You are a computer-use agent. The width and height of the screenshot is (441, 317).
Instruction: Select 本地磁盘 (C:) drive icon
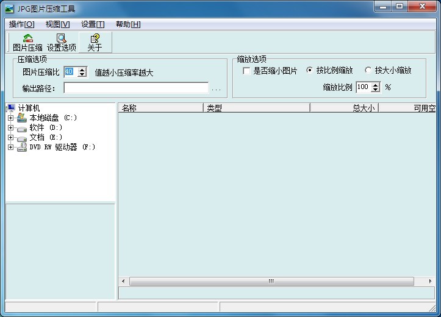(22, 118)
